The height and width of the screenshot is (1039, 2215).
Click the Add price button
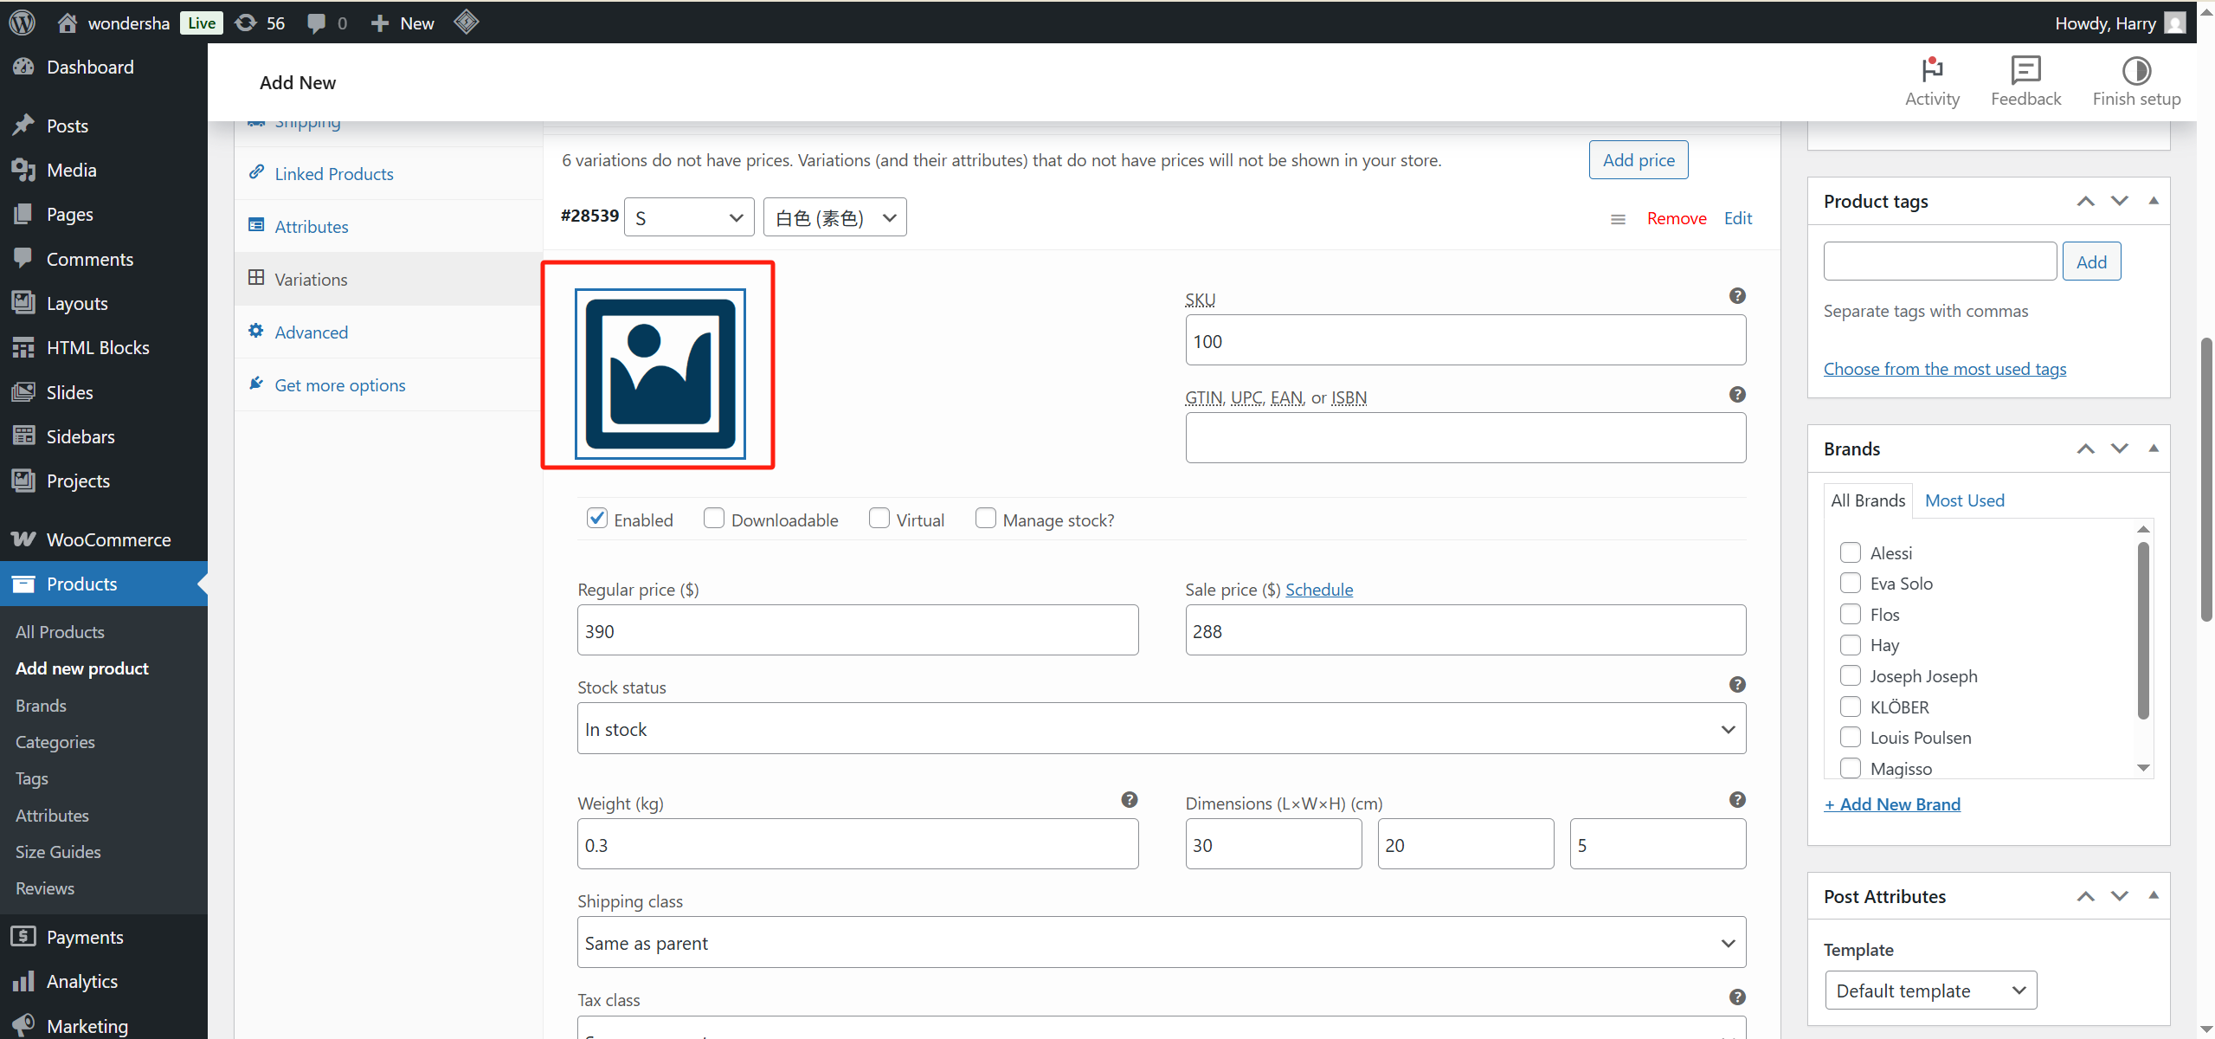coord(1638,160)
